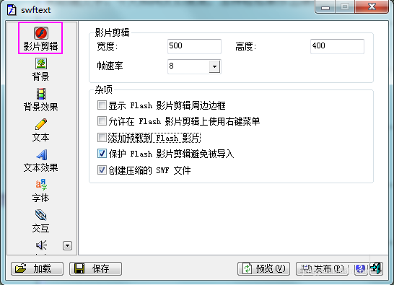The image size is (394, 285).
Task: Open the 背景效果 filmstrip icon
Action: pyautogui.click(x=41, y=94)
